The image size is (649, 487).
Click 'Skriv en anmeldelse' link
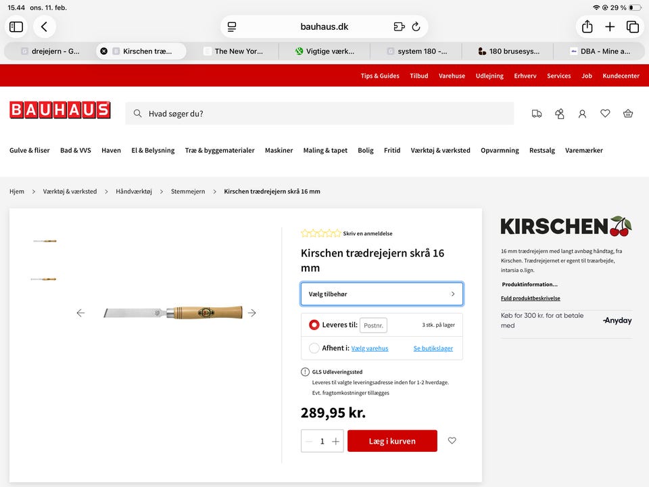[x=368, y=233]
